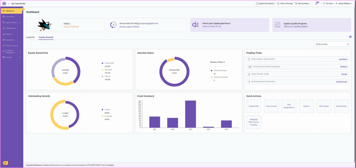The image size is (356, 168).
Task: Click the Create a Plan quick action
Action: (x=254, y=106)
